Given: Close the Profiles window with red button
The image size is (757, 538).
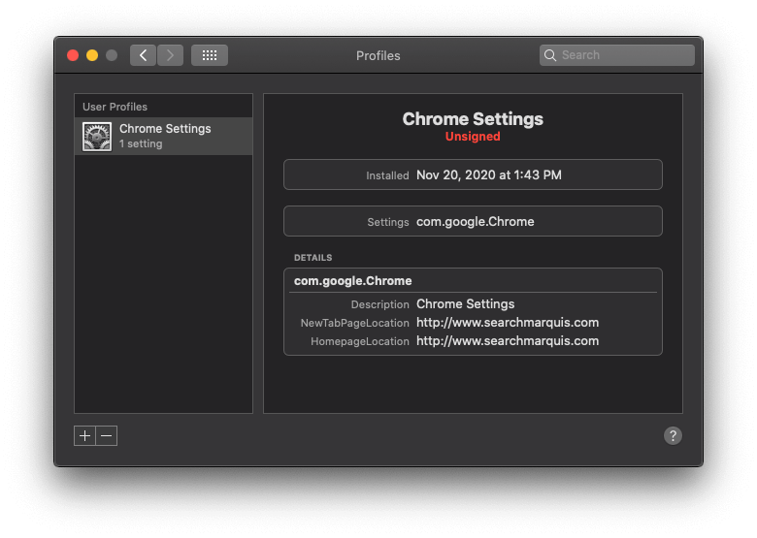Looking at the screenshot, I should pos(73,55).
